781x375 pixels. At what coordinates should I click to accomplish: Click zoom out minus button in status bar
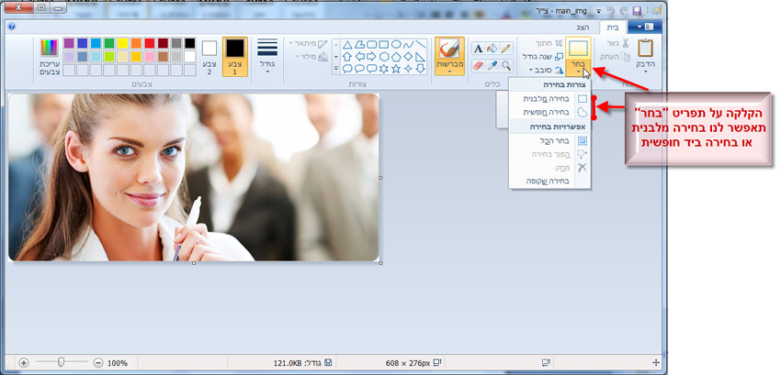click(98, 363)
